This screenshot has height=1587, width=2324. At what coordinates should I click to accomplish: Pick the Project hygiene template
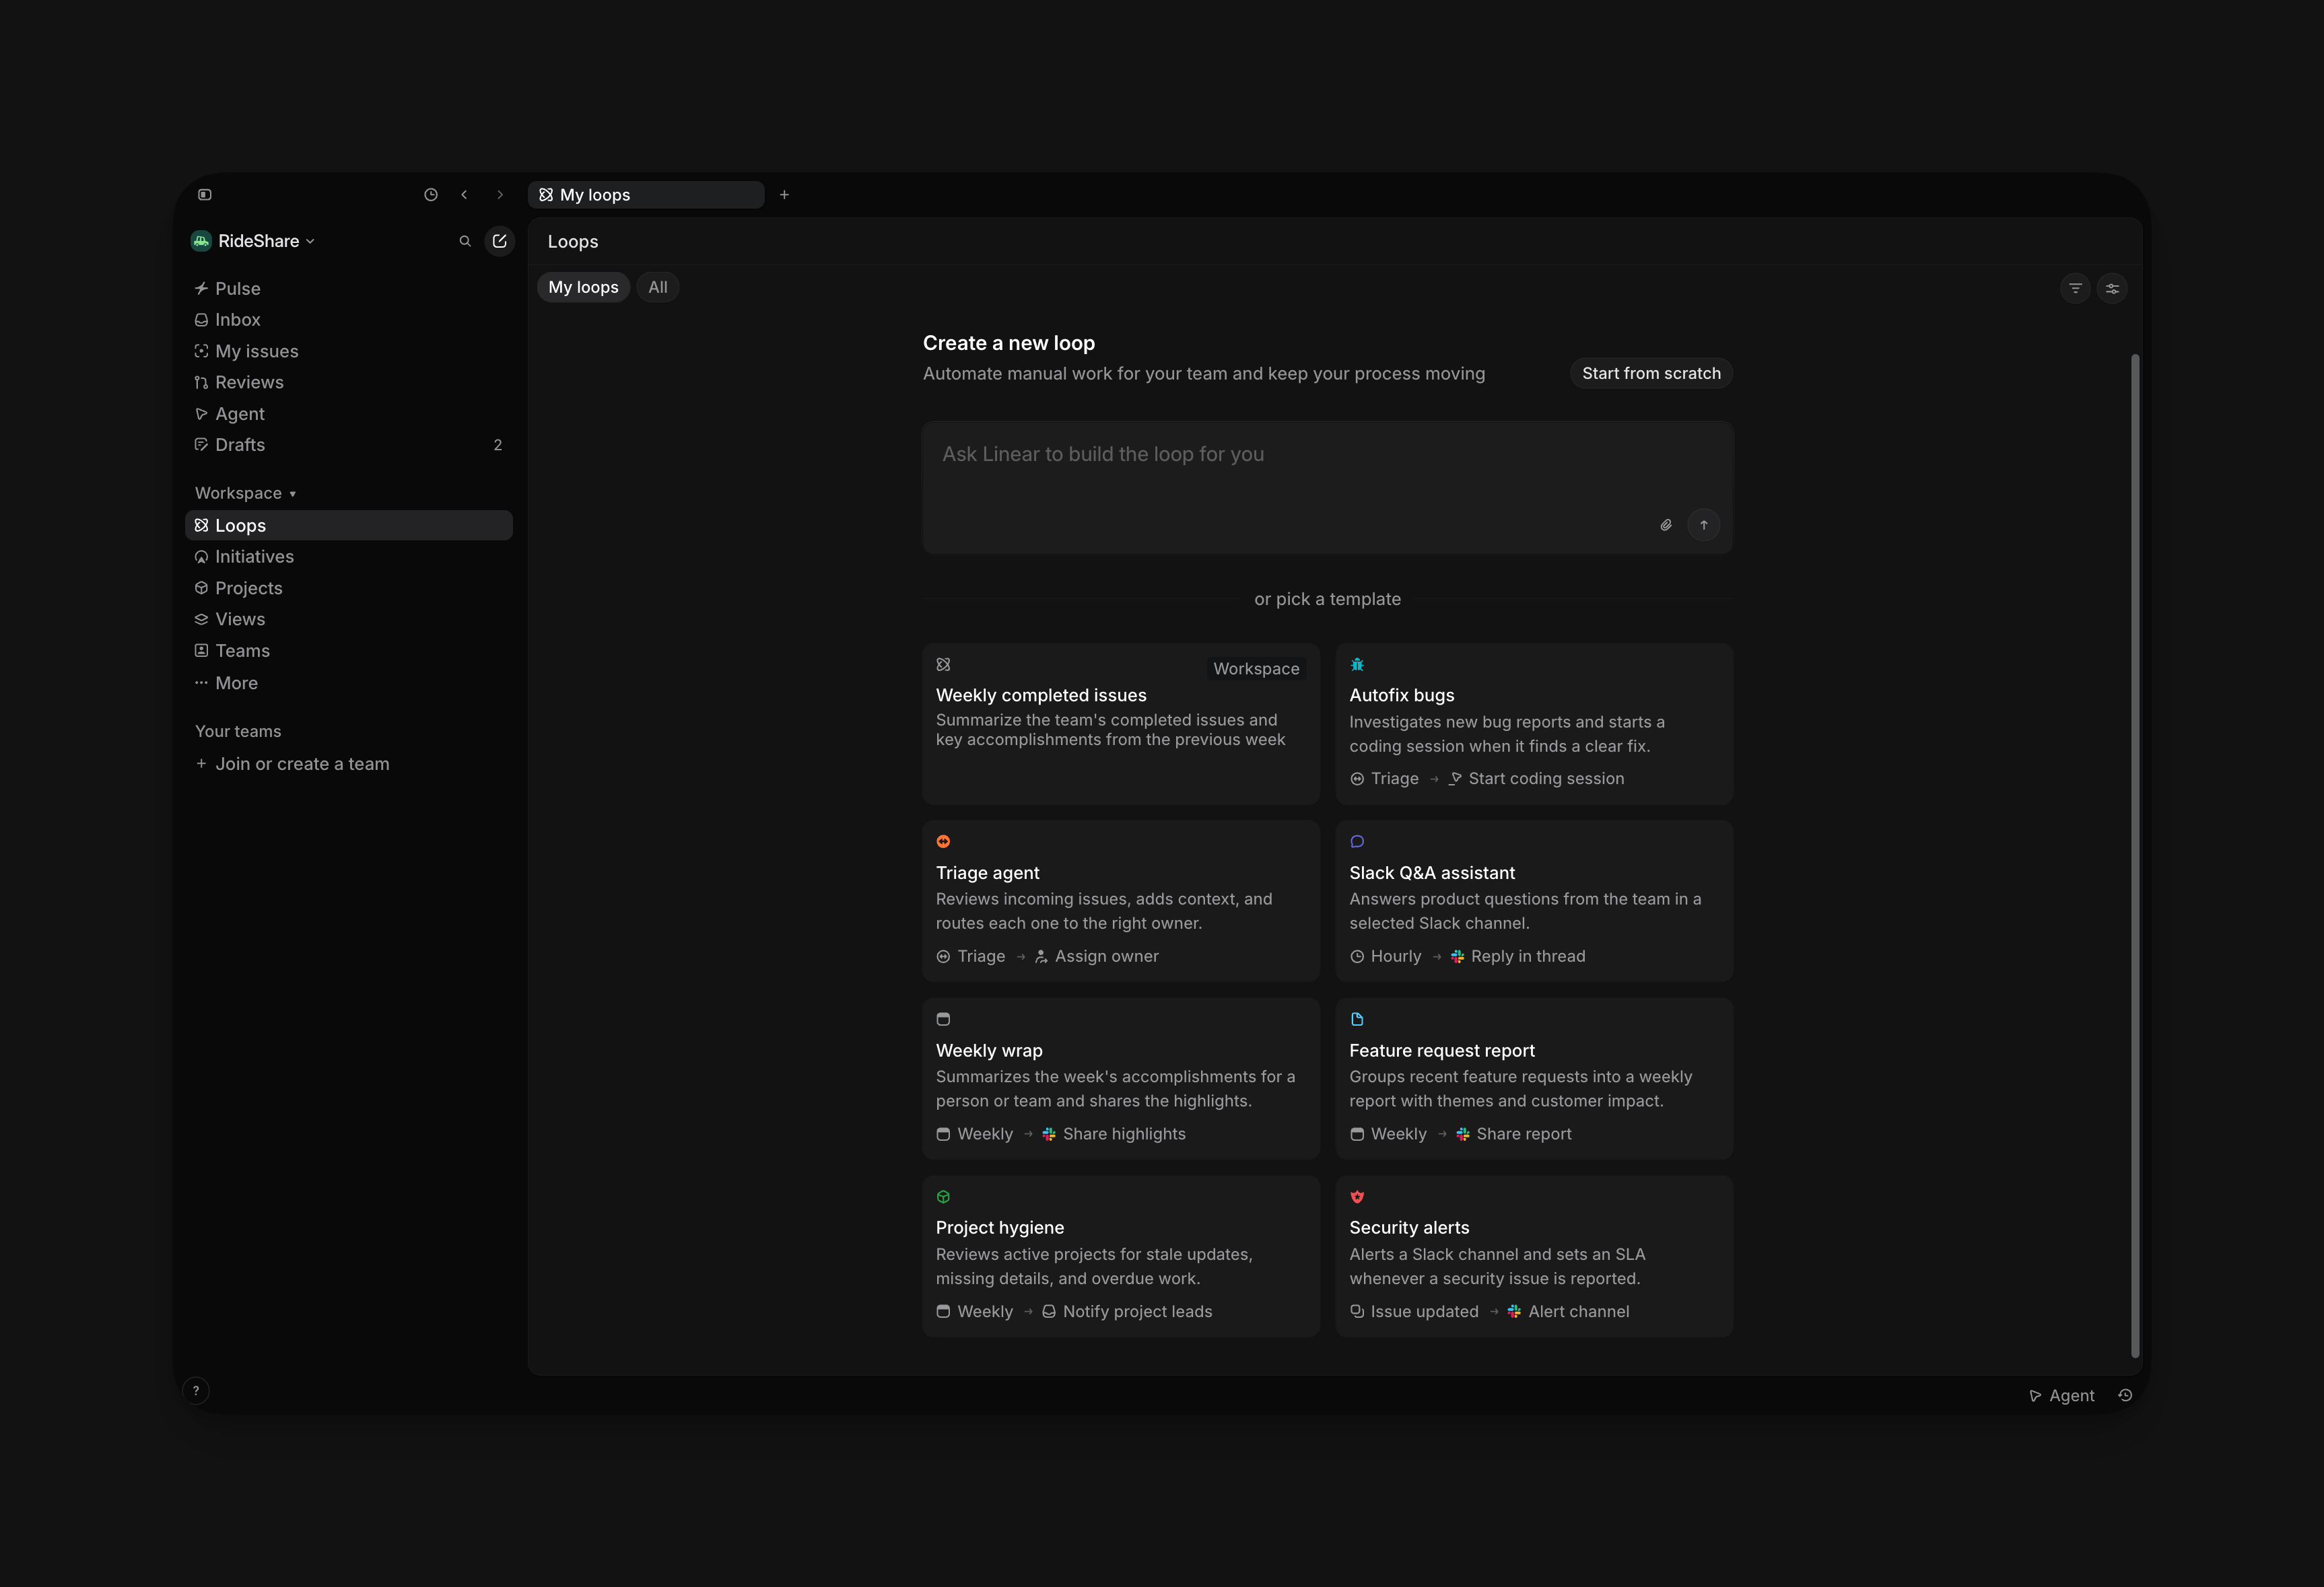(1121, 1256)
